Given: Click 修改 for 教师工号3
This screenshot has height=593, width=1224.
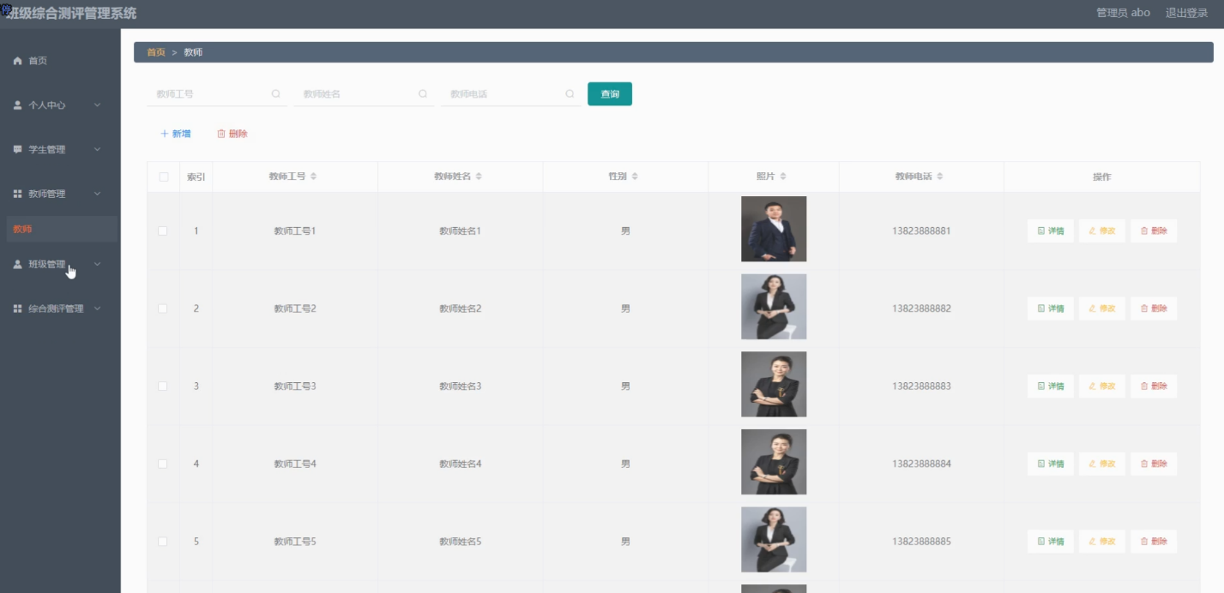Looking at the screenshot, I should (x=1102, y=386).
